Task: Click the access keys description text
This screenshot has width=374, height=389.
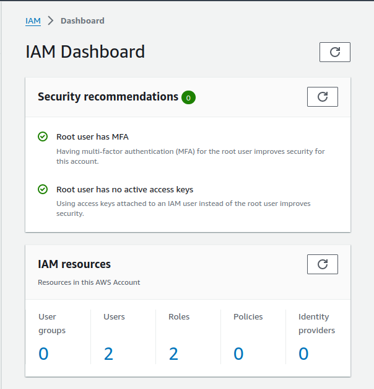Action: coord(183,208)
